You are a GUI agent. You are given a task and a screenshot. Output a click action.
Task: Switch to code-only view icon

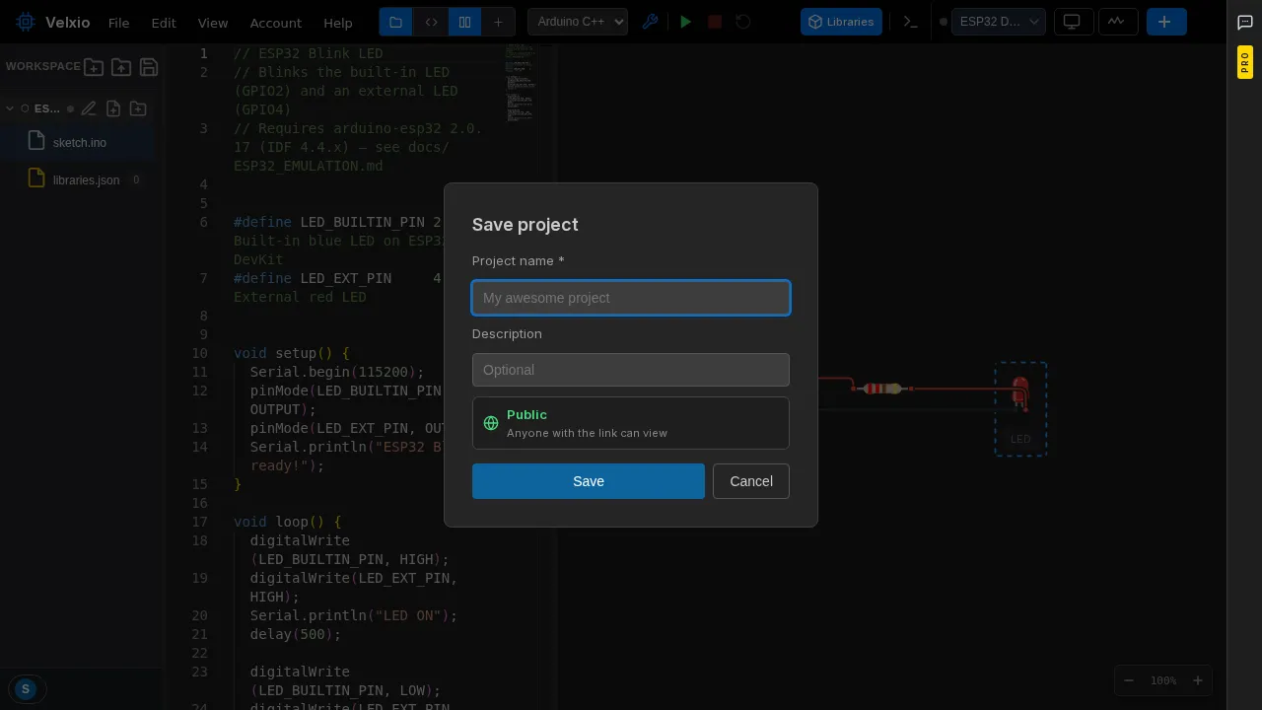[x=430, y=22]
